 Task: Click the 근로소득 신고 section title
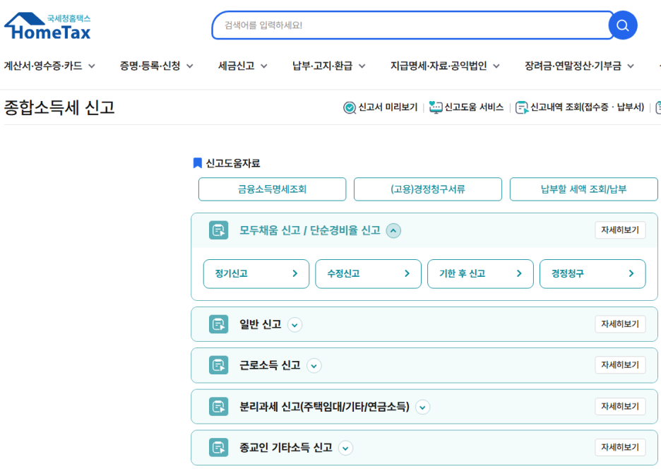270,365
